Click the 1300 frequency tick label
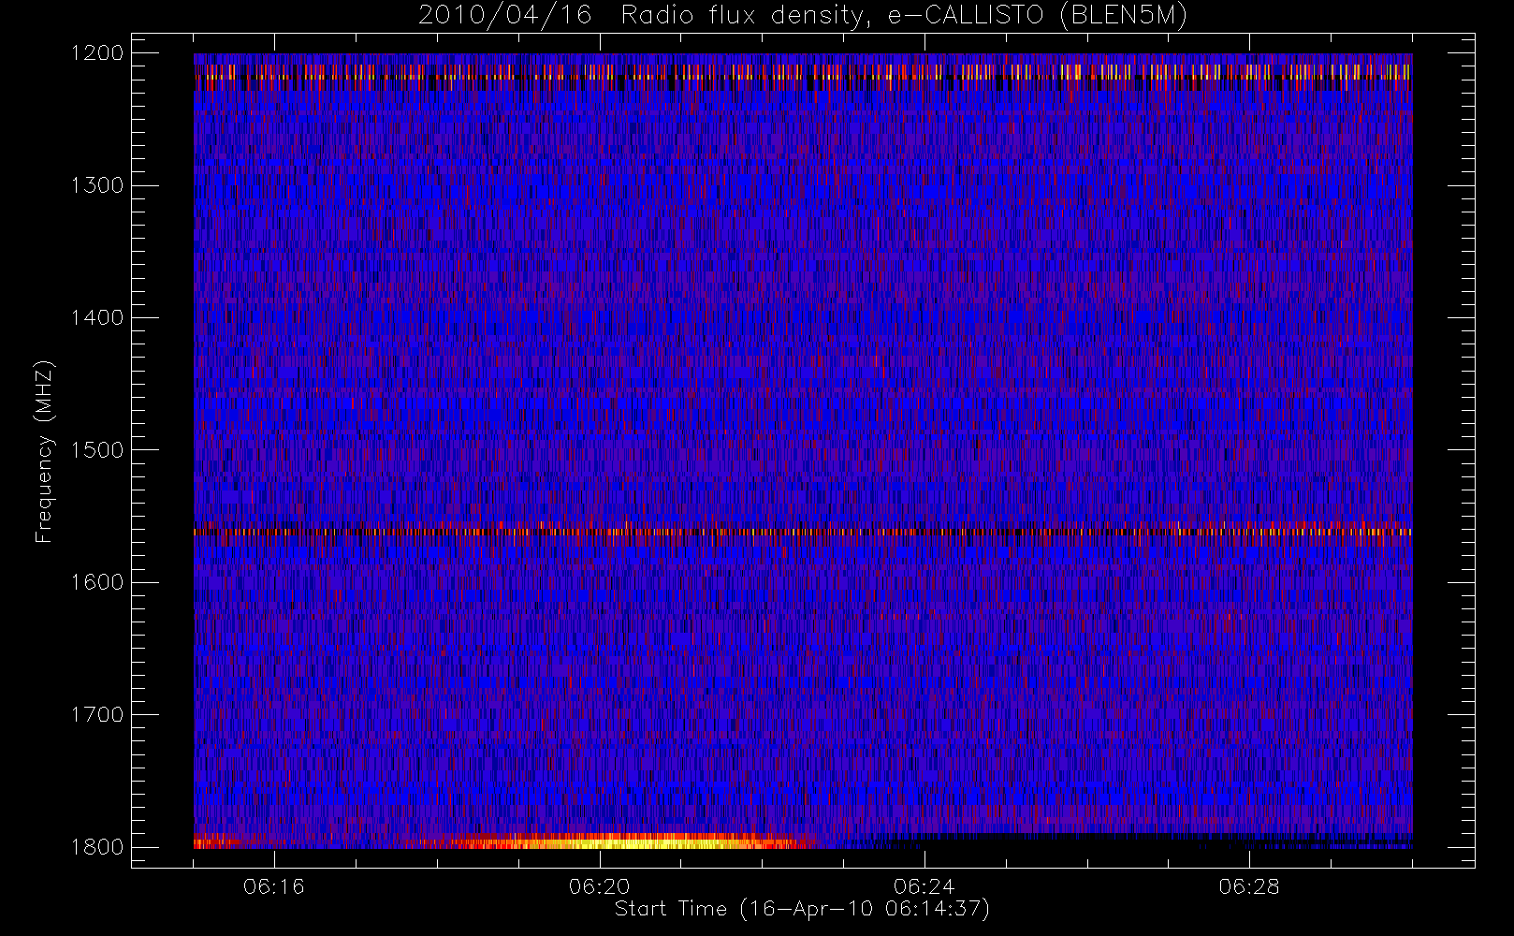 97,185
